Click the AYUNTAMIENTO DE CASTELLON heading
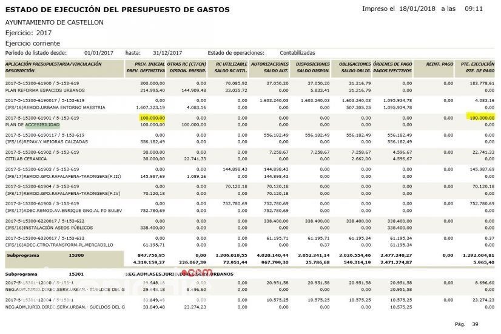This screenshot has height=334, width=501. [53, 22]
